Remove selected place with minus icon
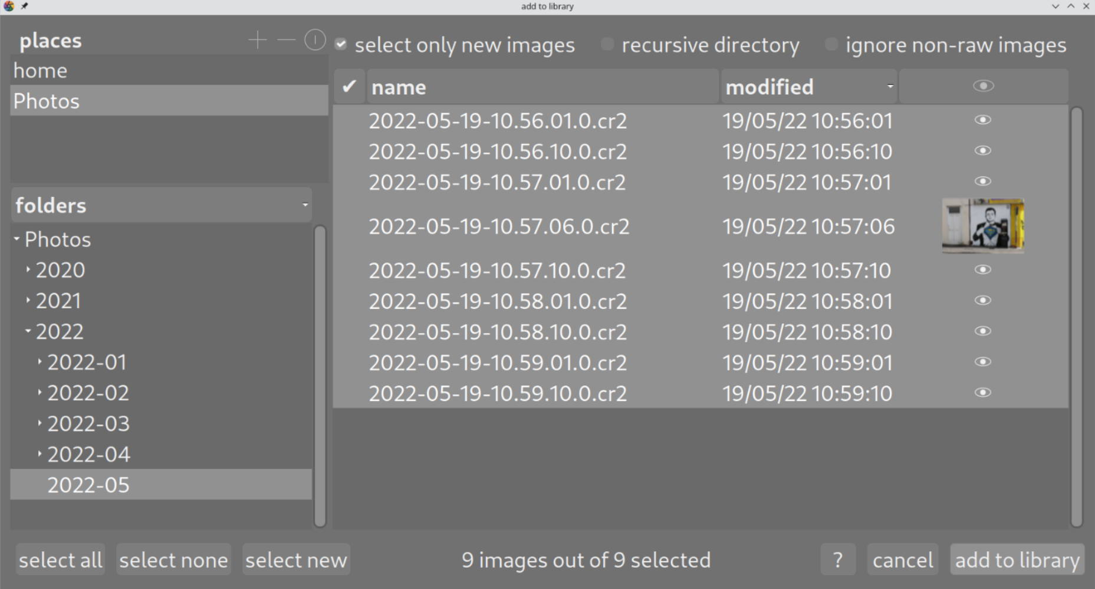This screenshot has width=1095, height=589. [x=286, y=41]
